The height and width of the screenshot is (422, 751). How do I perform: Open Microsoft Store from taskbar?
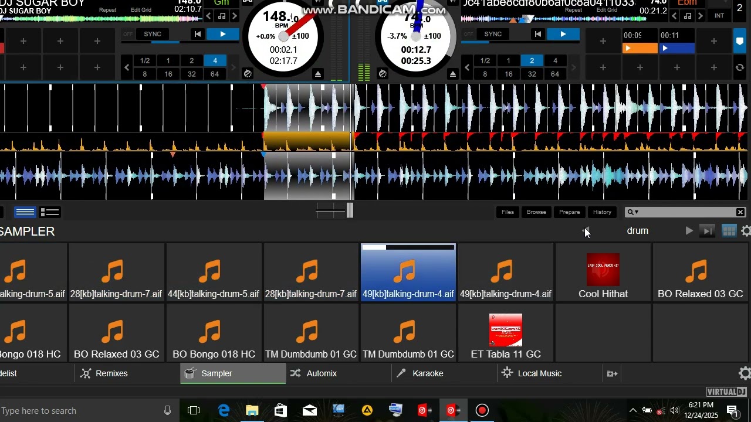pos(280,411)
